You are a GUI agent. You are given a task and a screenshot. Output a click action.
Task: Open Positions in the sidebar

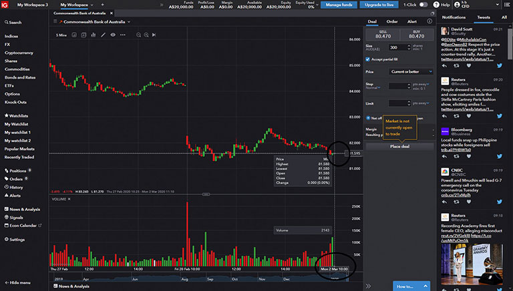17,171
